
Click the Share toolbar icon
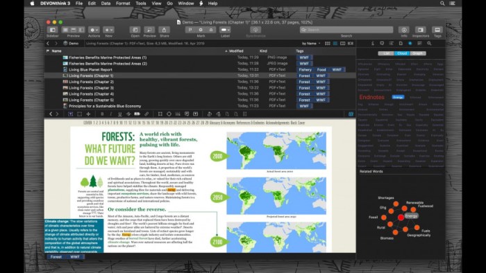164,30
